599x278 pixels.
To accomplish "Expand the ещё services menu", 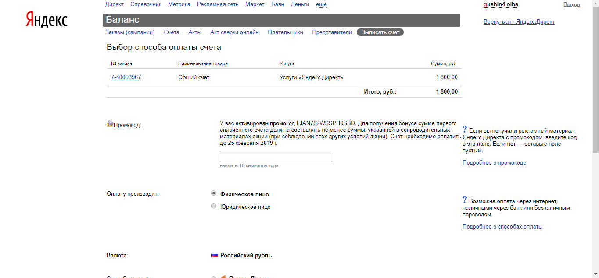I will [321, 4].
